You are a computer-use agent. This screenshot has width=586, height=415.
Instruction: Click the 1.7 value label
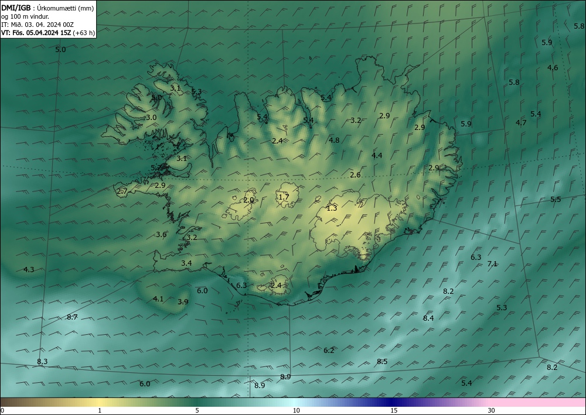(284, 197)
